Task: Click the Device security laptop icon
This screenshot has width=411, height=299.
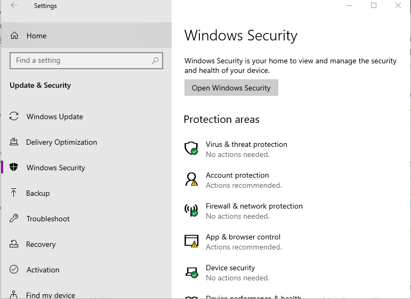Action: [x=191, y=272]
